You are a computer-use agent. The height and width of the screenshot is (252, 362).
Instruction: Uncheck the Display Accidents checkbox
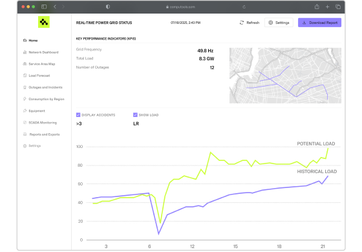point(78,115)
